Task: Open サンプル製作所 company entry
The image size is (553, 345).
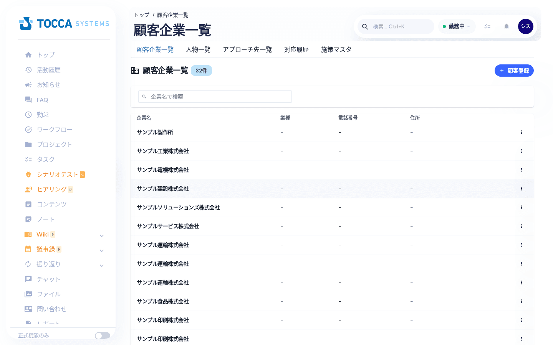Action: pyautogui.click(x=155, y=132)
